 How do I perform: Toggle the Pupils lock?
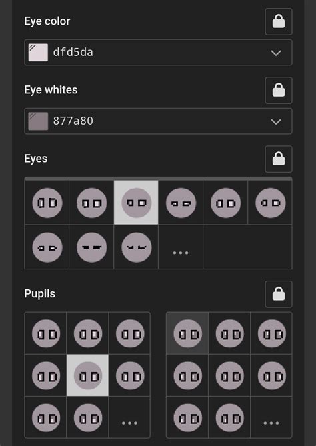click(279, 294)
